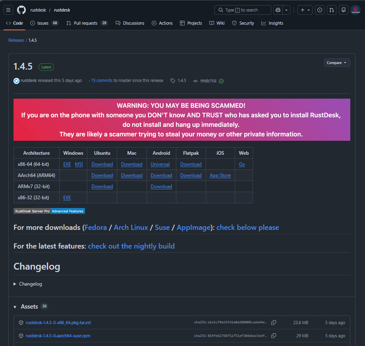This screenshot has width=365, height=346.
Task: Download the Windows MSI installer
Action: point(79,164)
